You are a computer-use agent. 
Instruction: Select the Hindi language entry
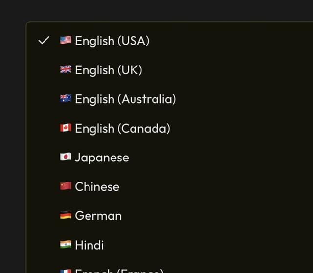coord(89,245)
